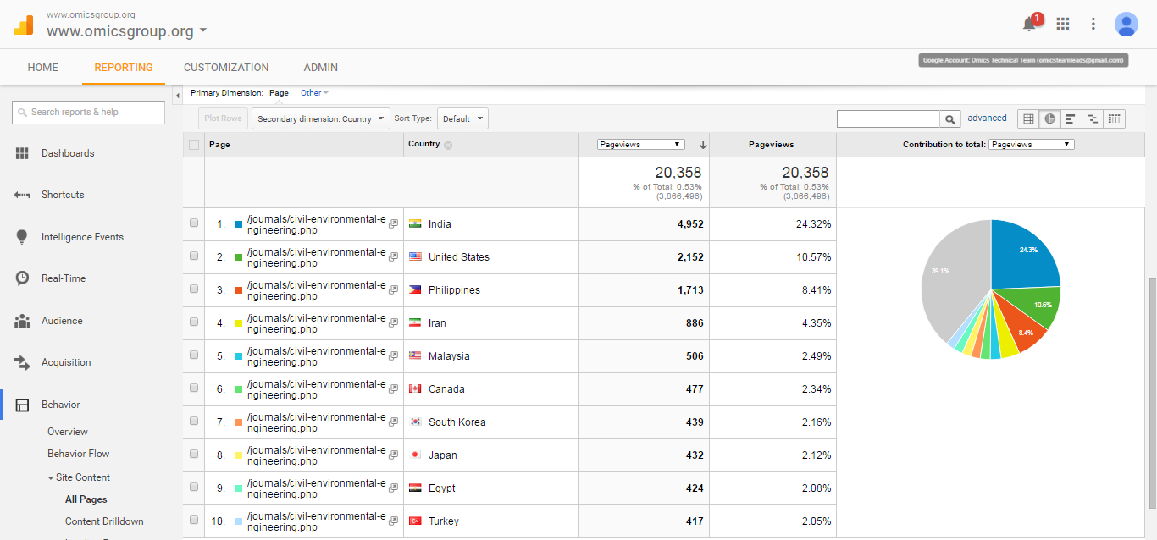Open the Sort Type Default dropdown
This screenshot has height=540, width=1157.
[462, 118]
